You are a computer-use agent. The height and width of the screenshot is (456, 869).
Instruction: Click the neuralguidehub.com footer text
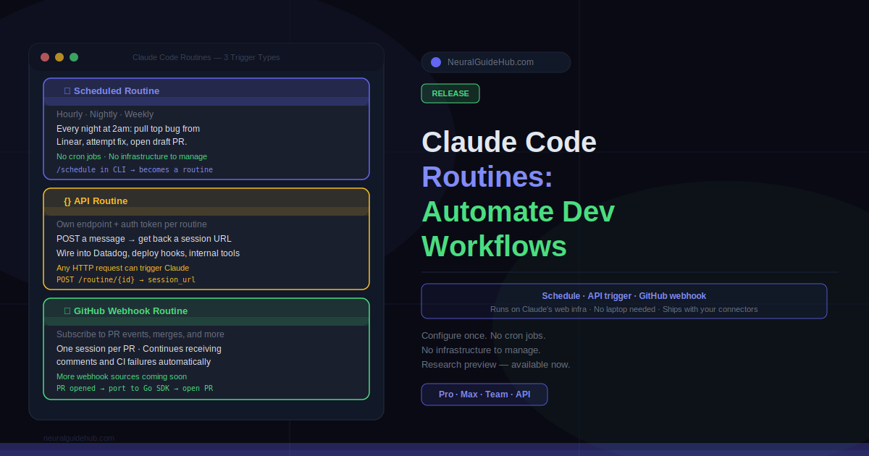coord(79,438)
